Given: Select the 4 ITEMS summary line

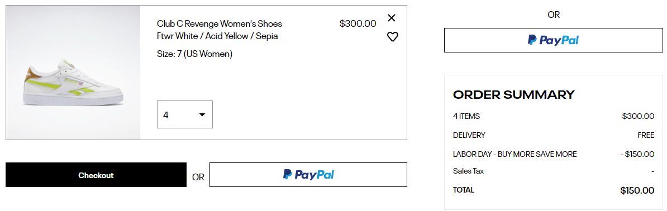Looking at the screenshot, I should (554, 116).
